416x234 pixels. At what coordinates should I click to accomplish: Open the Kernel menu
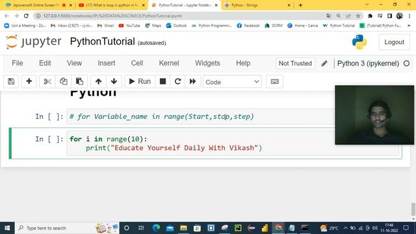point(169,63)
